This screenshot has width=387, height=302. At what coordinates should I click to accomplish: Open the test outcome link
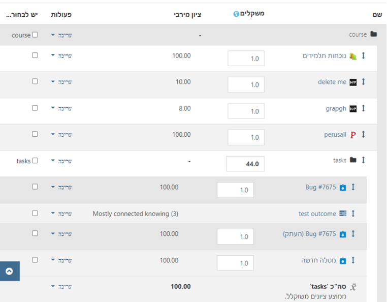(317, 214)
